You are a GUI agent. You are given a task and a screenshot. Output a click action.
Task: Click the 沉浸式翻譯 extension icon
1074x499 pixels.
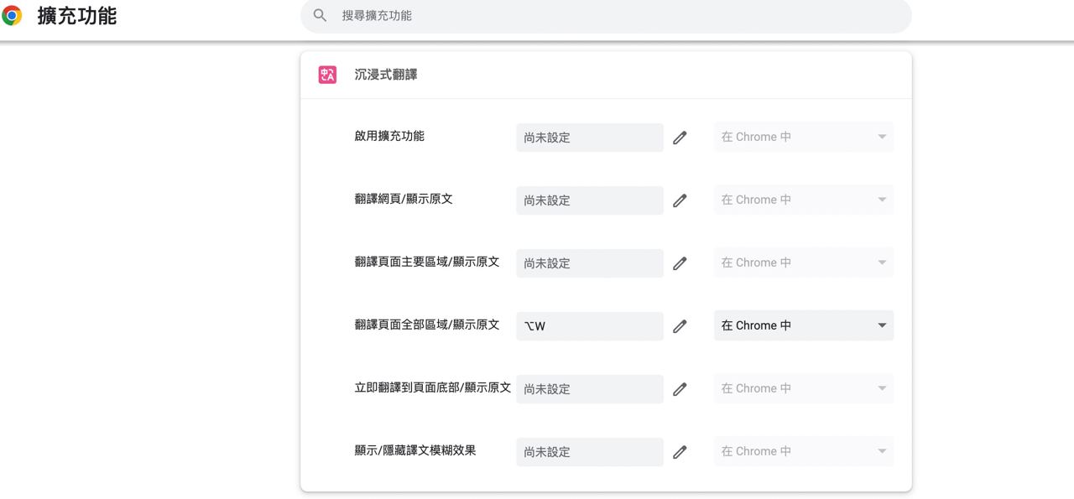point(326,74)
